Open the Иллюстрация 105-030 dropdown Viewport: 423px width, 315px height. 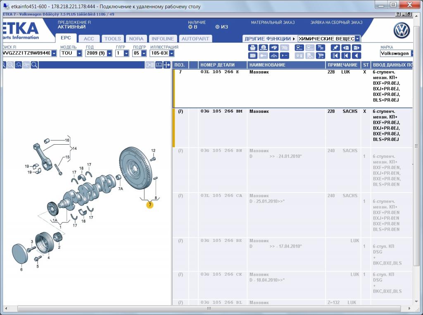[171, 53]
